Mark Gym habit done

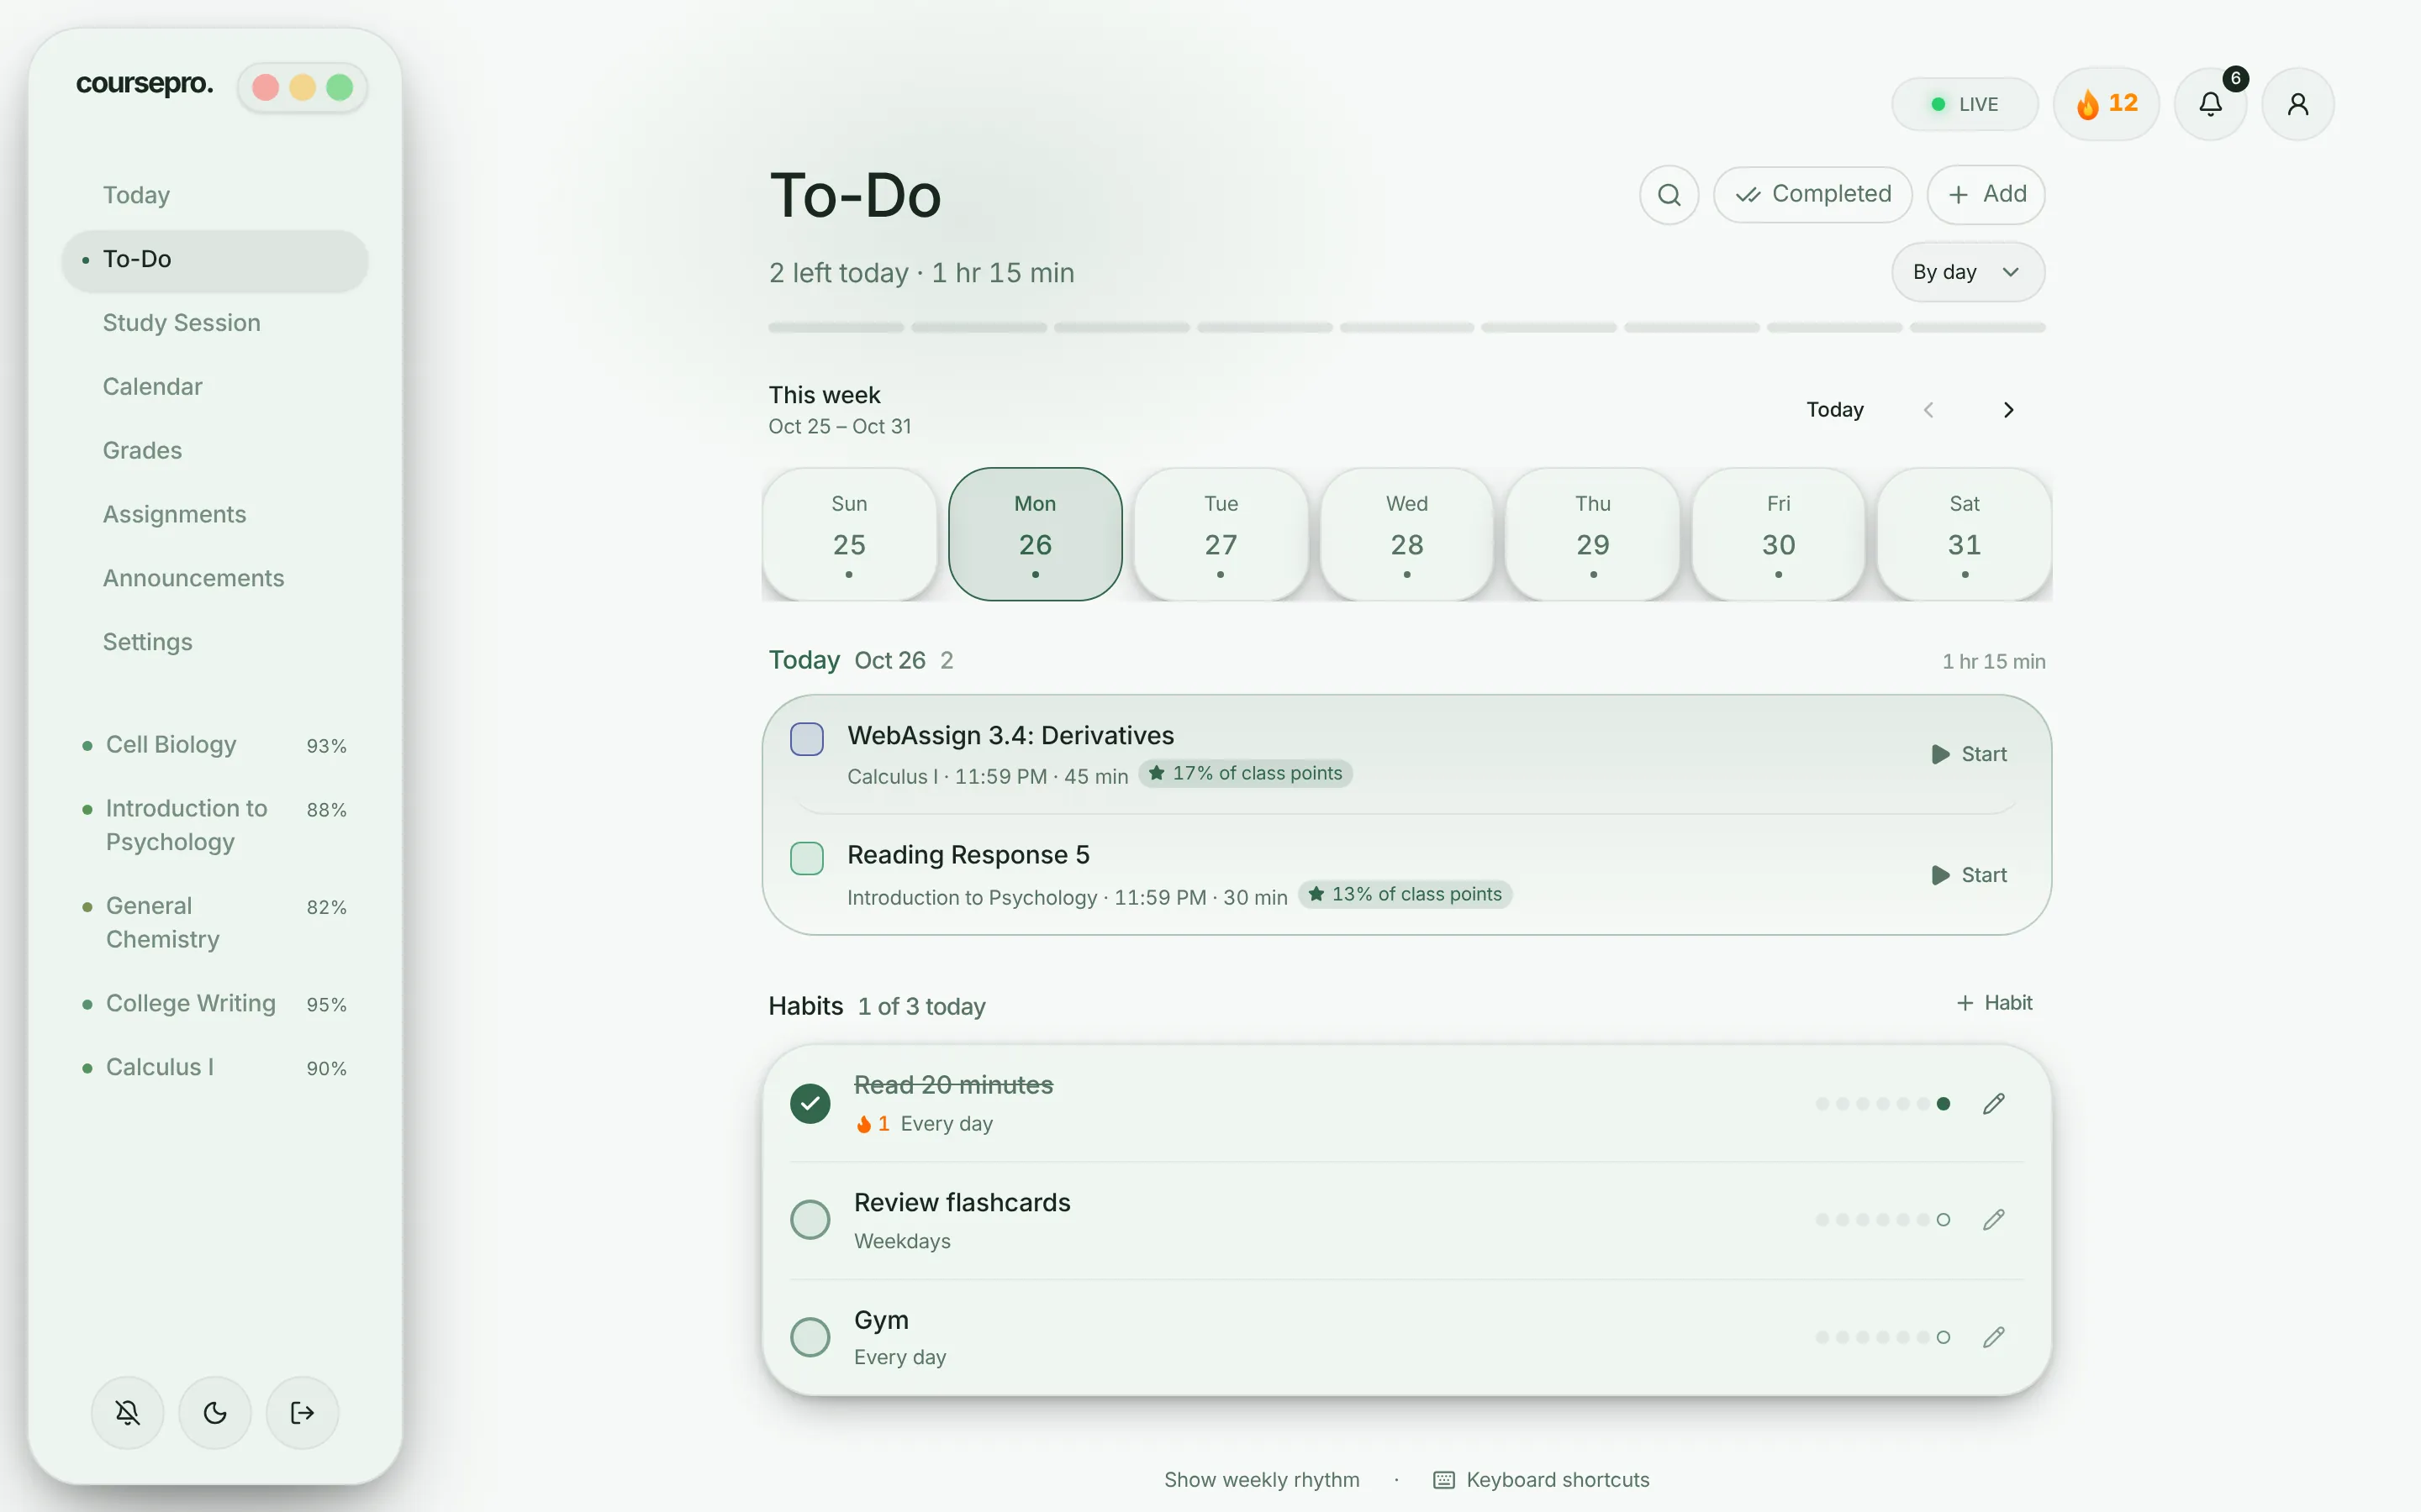coord(810,1337)
